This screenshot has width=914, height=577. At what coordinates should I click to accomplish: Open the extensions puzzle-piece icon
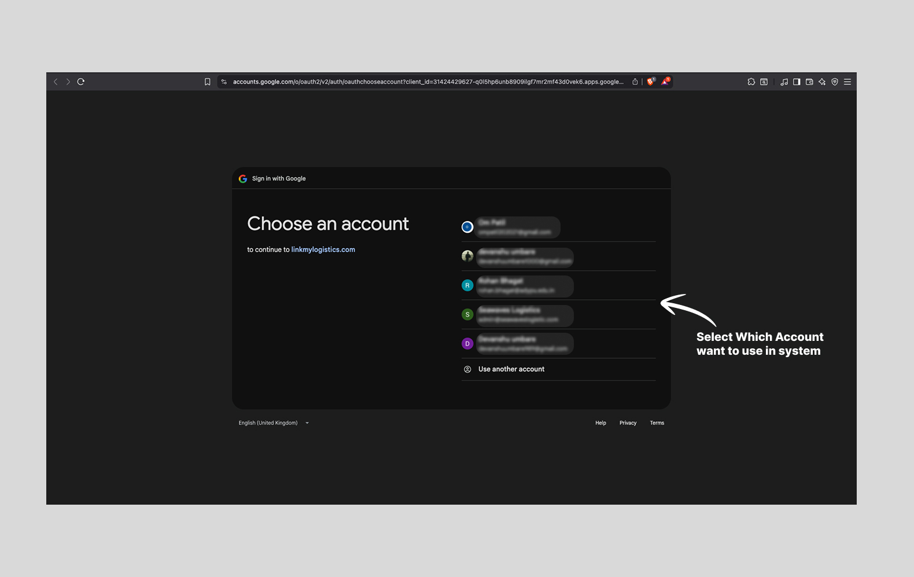pos(751,82)
